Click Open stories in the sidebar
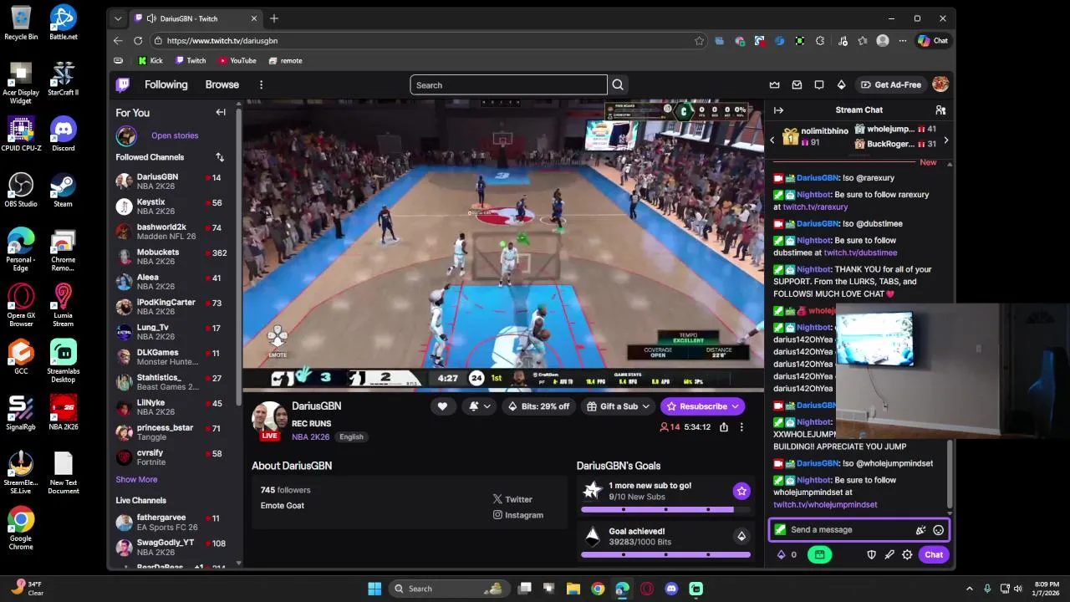This screenshot has width=1070, height=602. pos(175,135)
